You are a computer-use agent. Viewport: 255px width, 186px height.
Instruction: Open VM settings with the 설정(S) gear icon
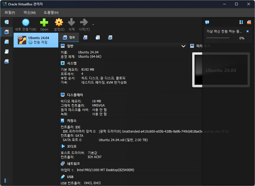coord(59,22)
